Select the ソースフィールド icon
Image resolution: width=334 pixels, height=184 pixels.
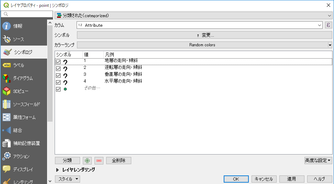pos(7,104)
